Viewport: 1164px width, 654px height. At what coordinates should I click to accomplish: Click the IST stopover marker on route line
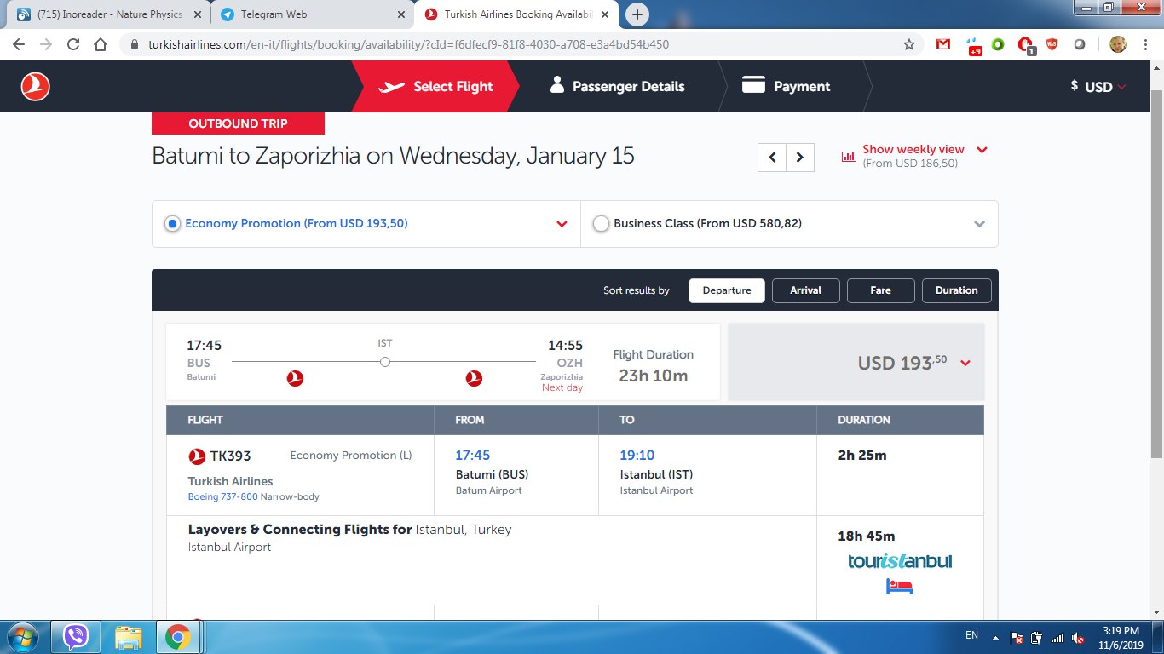(x=385, y=362)
